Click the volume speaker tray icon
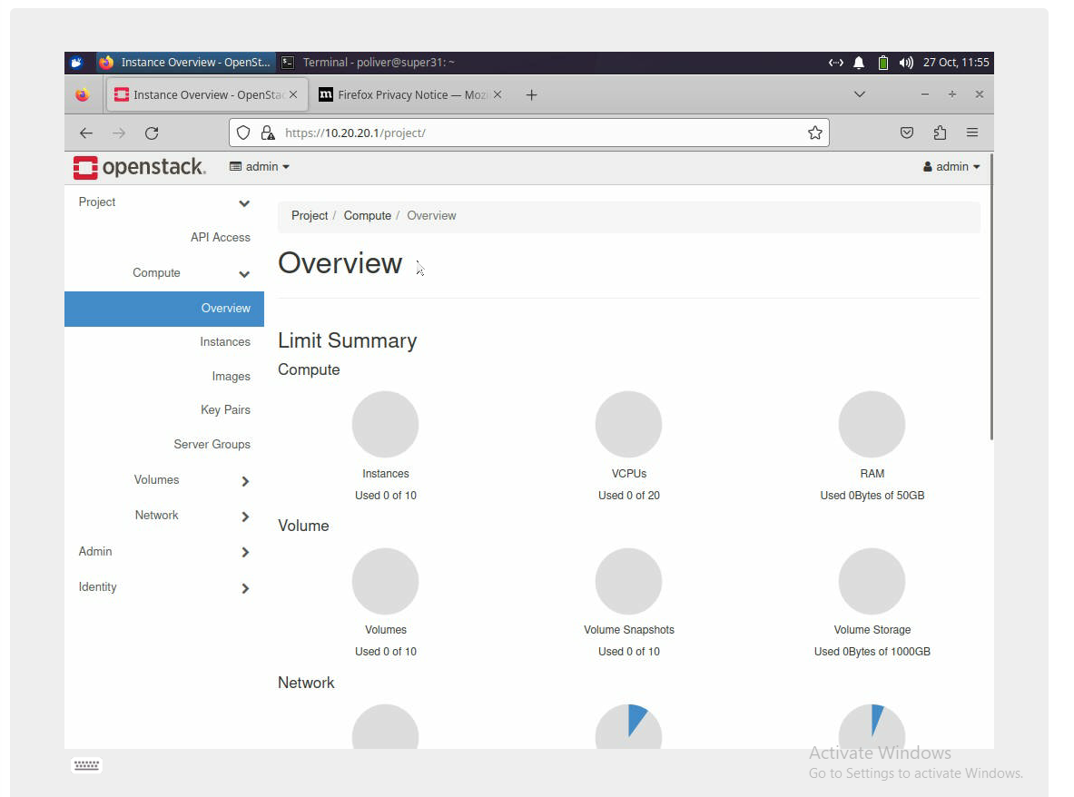The height and width of the screenshot is (797, 1074). [905, 63]
